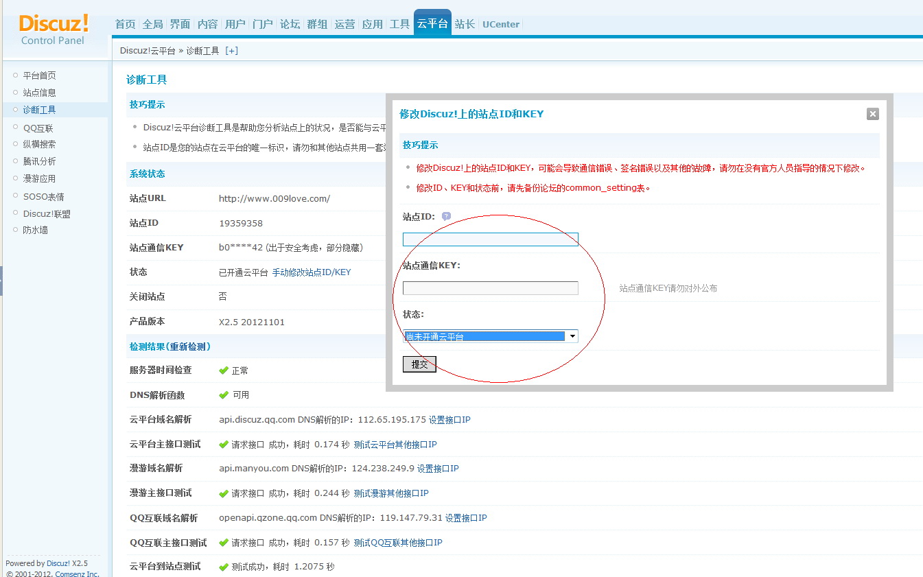Click the site URL http://www.009love.com/
Viewport: 923px width, 577px height.
pyautogui.click(x=274, y=199)
